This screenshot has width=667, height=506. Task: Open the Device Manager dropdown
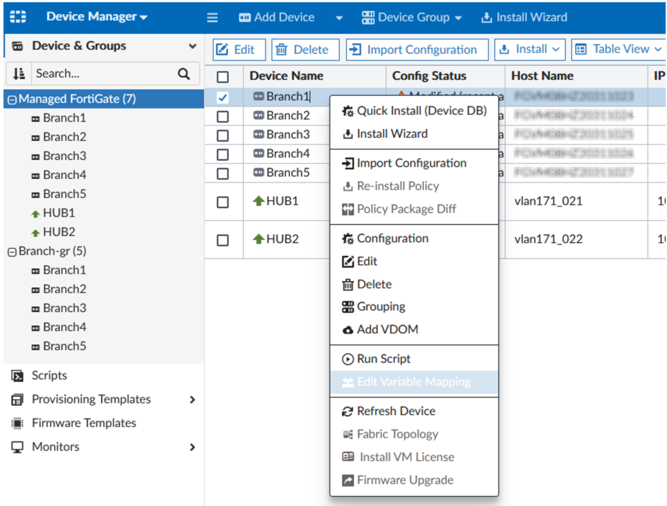pyautogui.click(x=96, y=17)
